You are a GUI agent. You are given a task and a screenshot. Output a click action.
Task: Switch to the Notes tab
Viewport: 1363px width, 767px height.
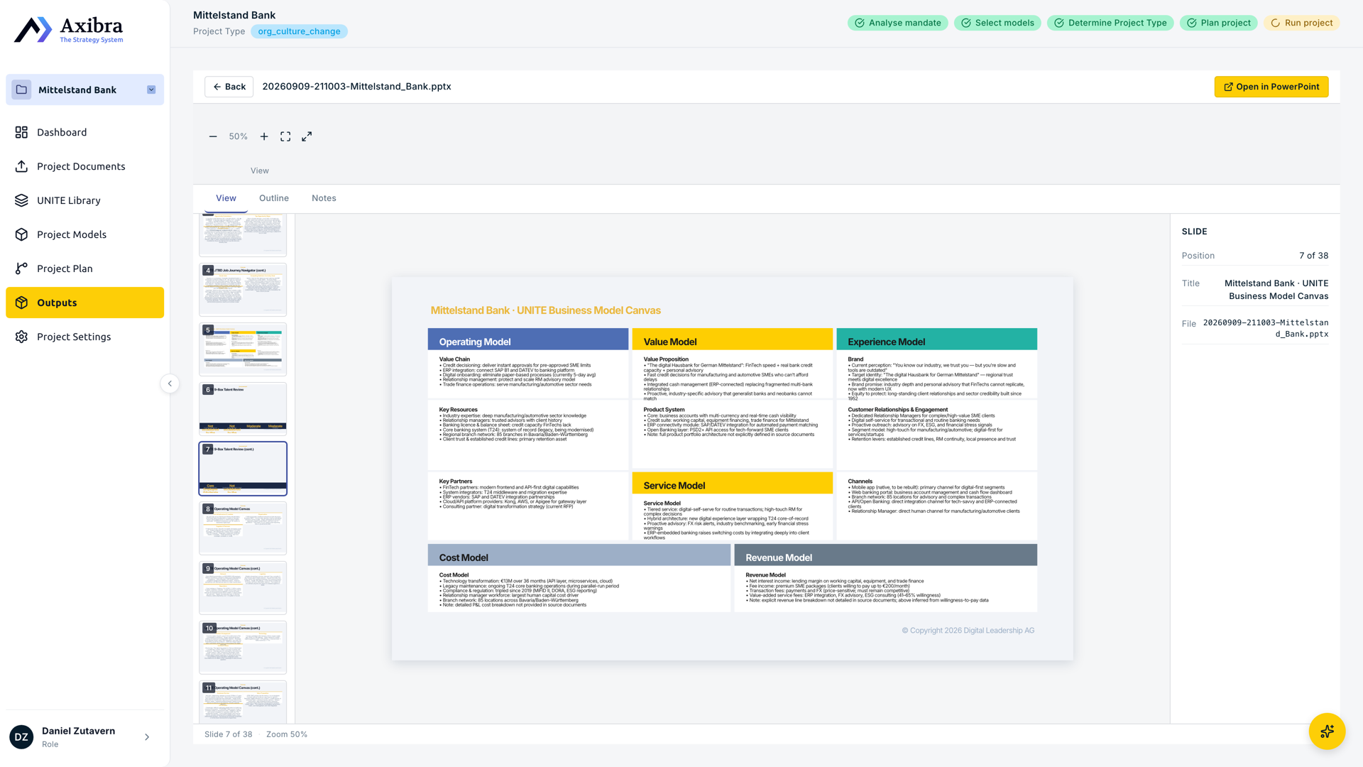(x=324, y=198)
